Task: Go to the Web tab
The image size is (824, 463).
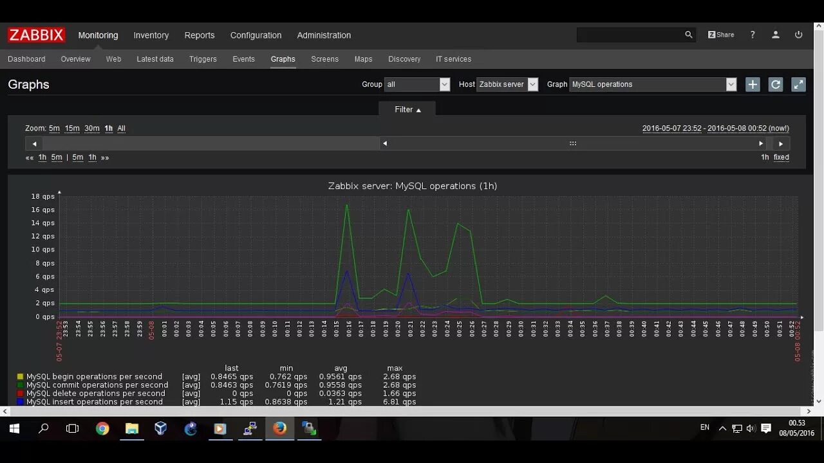Action: (x=113, y=59)
